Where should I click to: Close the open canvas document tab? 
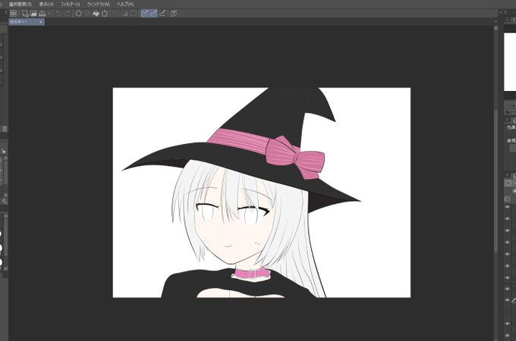[x=40, y=22]
